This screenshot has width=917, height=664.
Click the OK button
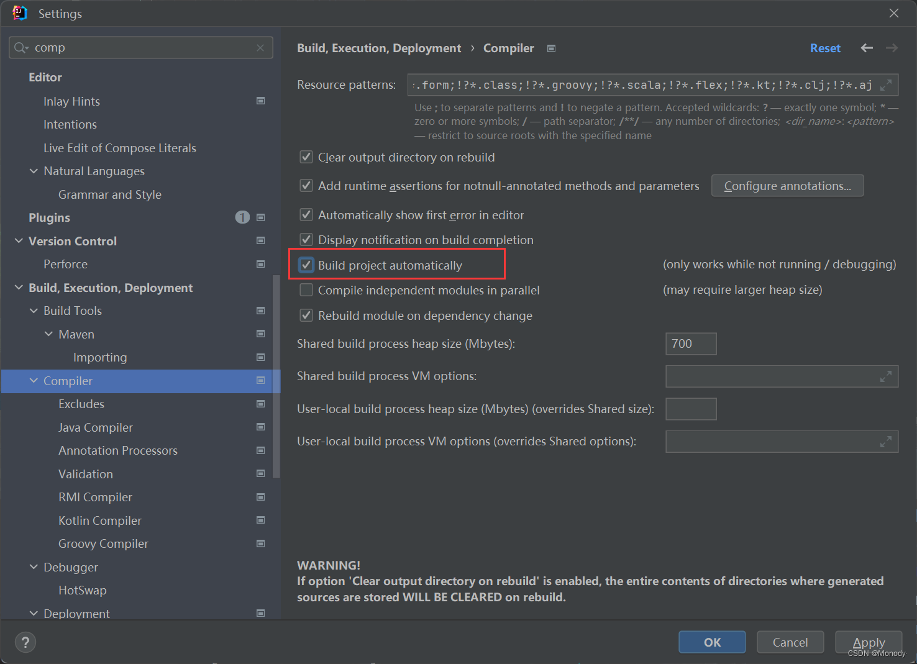pyautogui.click(x=712, y=642)
